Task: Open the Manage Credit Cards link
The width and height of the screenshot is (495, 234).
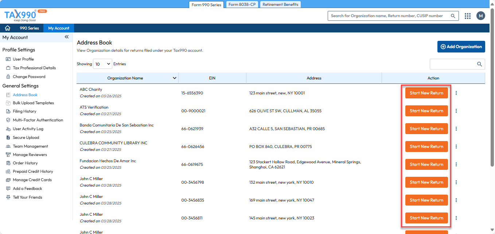Action: [32, 180]
